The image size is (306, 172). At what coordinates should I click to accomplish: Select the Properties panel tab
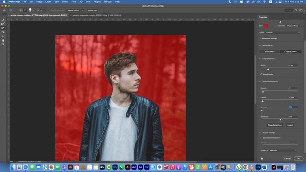(x=263, y=17)
